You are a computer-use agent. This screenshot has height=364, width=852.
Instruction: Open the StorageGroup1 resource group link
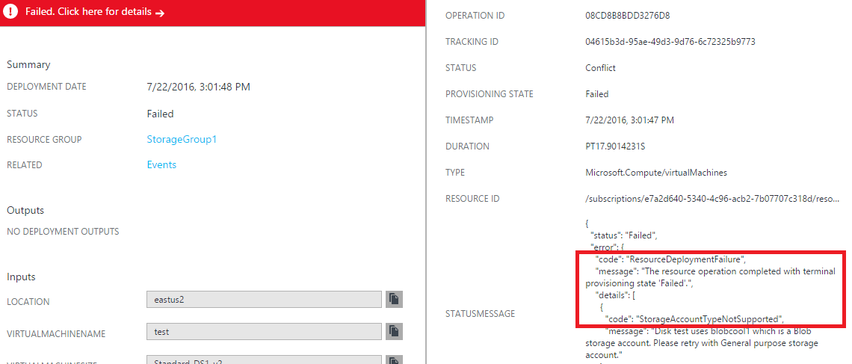tap(182, 140)
